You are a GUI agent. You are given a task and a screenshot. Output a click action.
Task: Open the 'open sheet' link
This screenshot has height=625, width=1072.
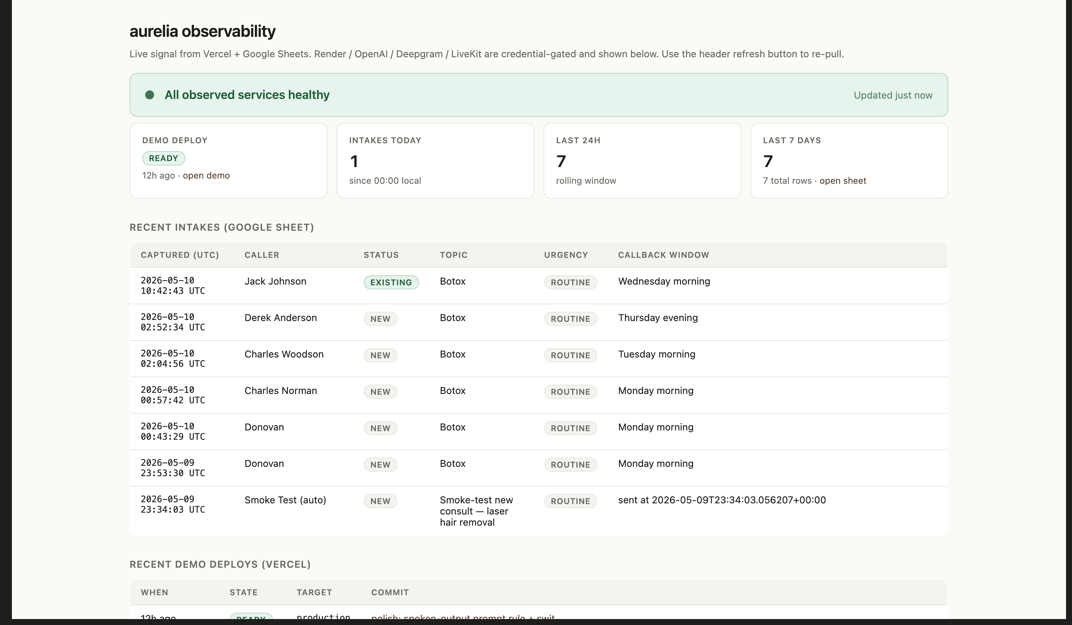842,181
